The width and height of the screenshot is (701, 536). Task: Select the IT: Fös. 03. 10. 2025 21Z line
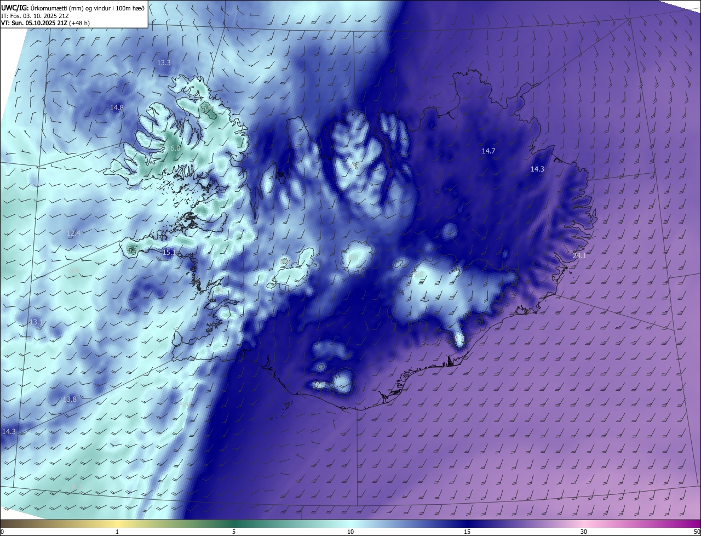(x=34, y=16)
